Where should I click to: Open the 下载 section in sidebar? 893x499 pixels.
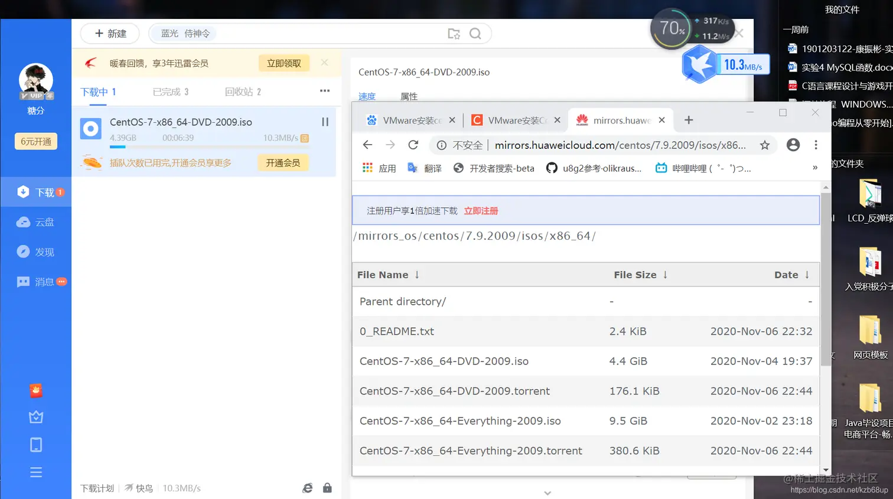(x=36, y=192)
